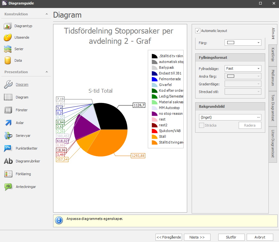279x242 pixels.
Task: Click the Data cylinder icon
Action: pos(8,60)
